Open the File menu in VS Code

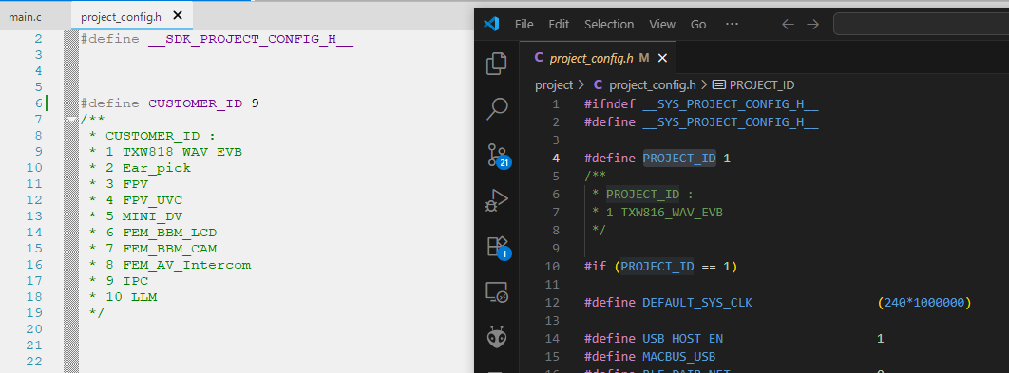pos(524,25)
